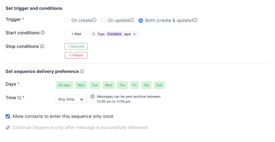Deselect Sat from delivery days

[146, 85]
